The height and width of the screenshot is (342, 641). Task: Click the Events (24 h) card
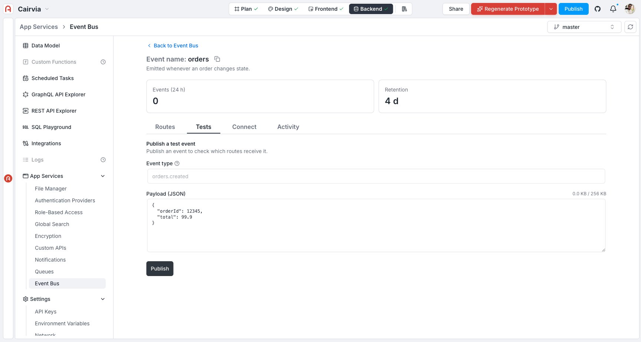260,96
